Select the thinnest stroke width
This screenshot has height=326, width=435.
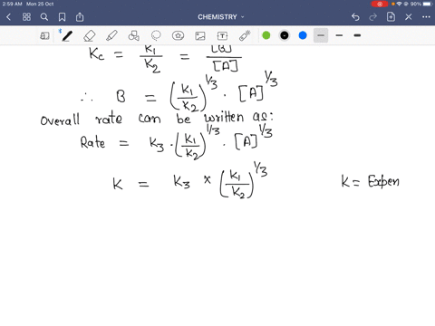[321, 35]
